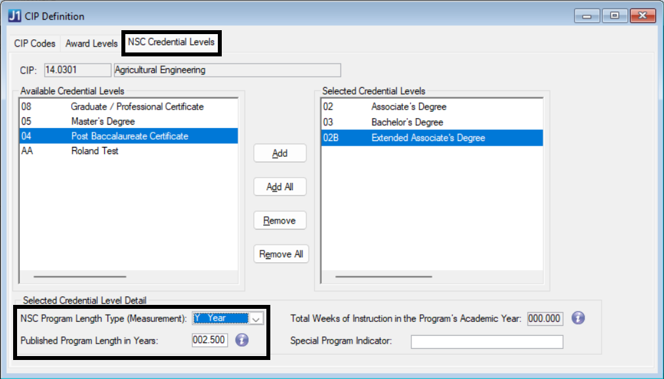This screenshot has height=379, width=664.
Task: Click the Remove All button
Action: coord(281,254)
